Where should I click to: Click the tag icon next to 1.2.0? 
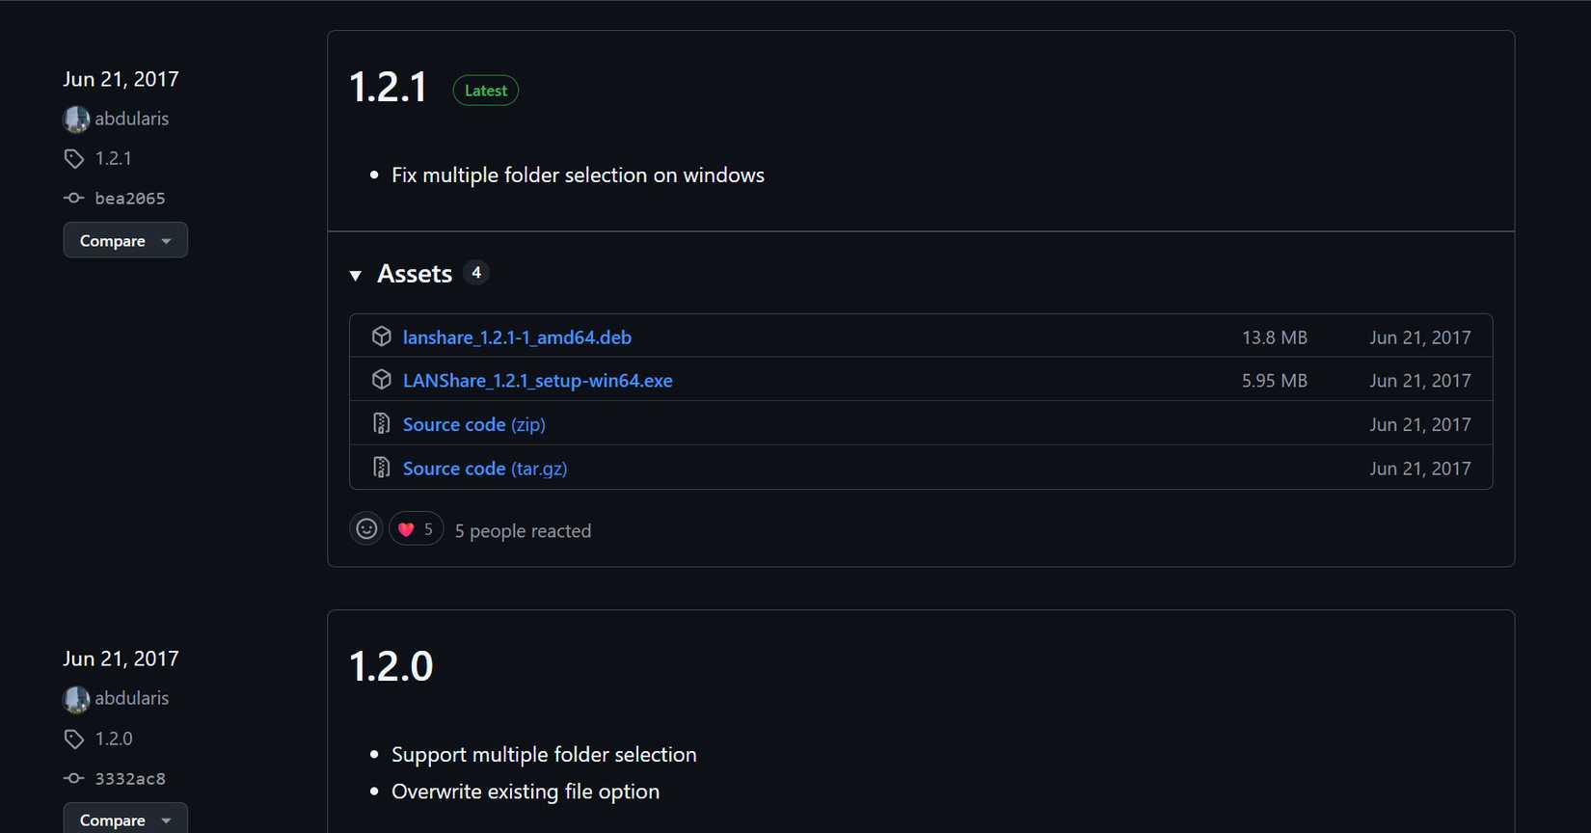tap(74, 738)
